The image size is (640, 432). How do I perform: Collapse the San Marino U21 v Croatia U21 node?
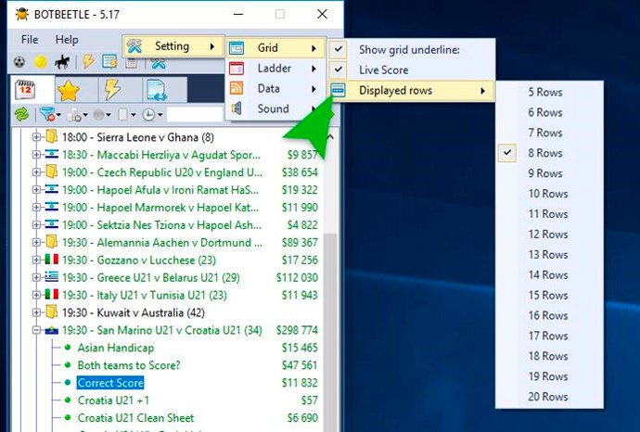point(36,330)
